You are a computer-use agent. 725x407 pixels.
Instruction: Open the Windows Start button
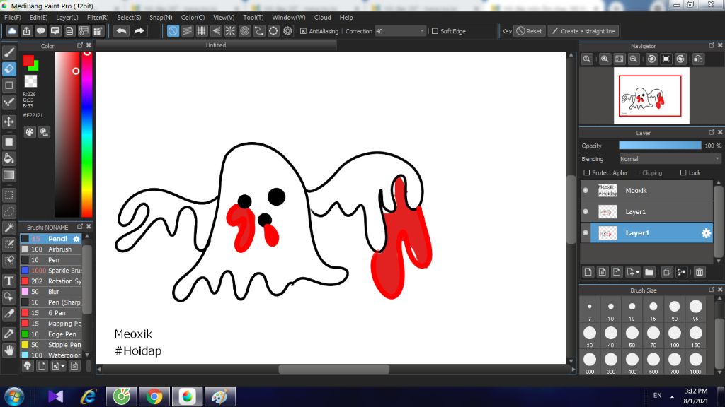click(x=14, y=397)
